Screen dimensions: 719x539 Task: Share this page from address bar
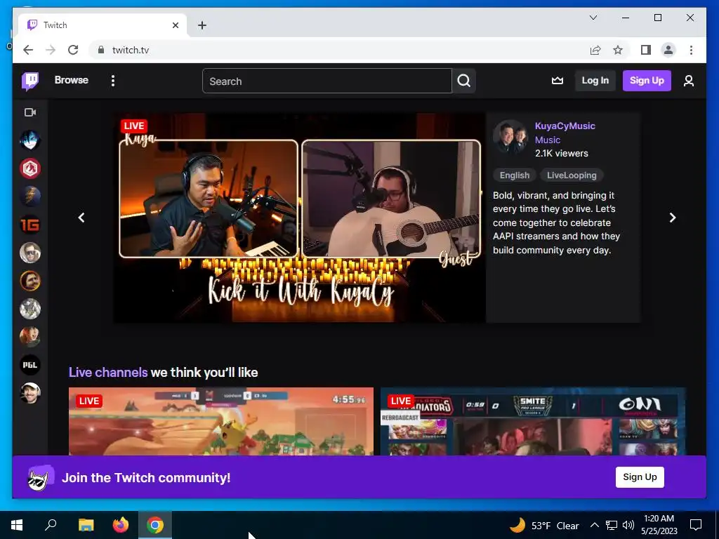595,50
